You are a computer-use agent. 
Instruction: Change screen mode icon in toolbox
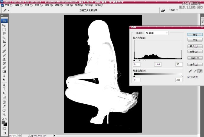(x=4, y=133)
